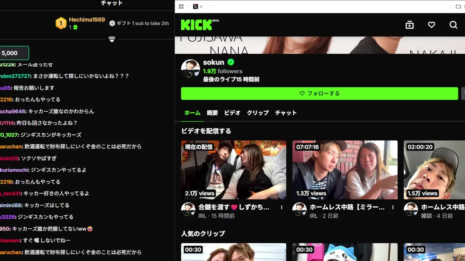Viewport: 465px width, 261px height.
Task: Click the 1.5万 views label on thumbnail
Action: click(422, 193)
